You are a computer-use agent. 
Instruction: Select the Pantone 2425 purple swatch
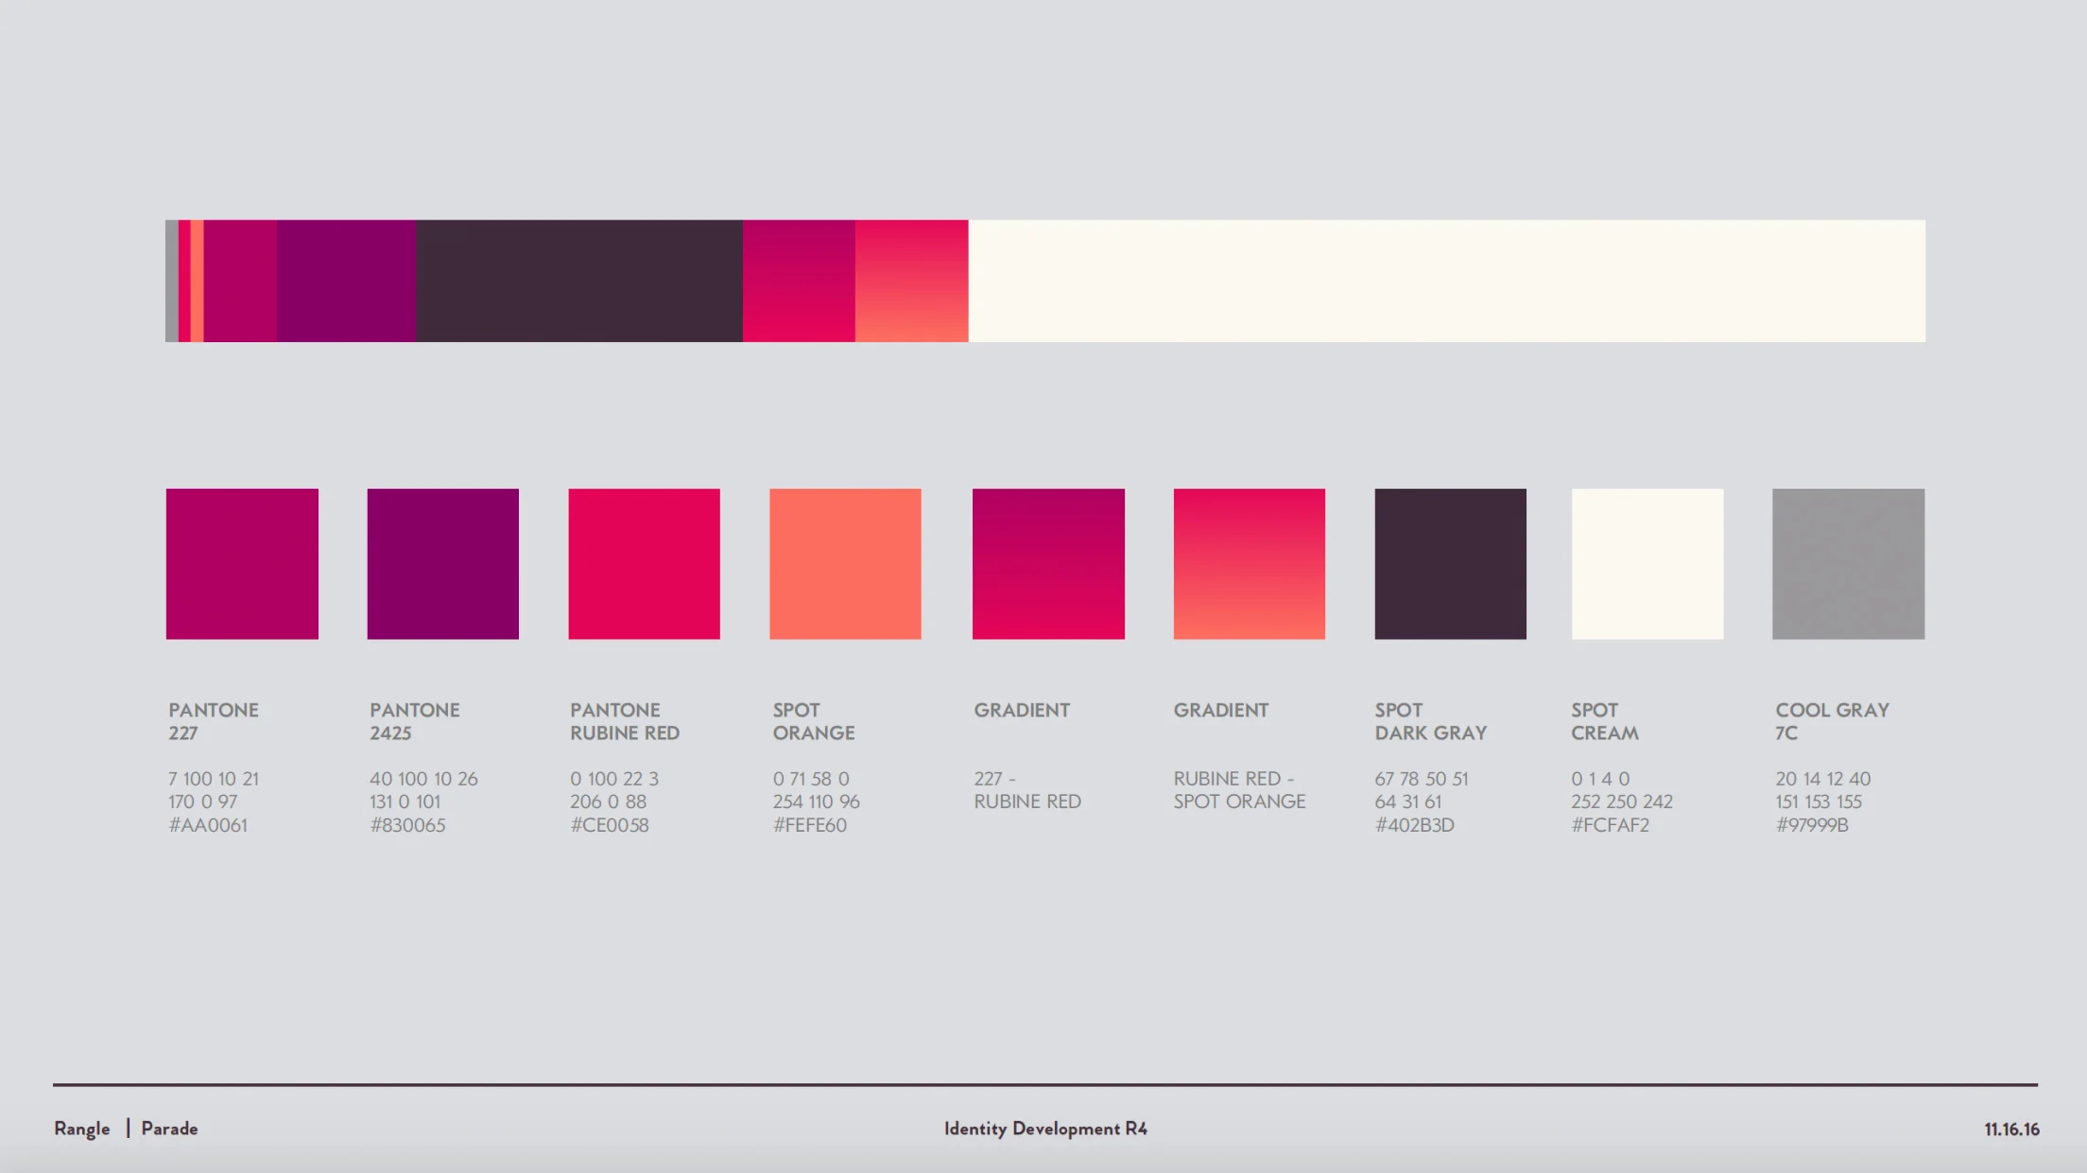[x=443, y=563]
